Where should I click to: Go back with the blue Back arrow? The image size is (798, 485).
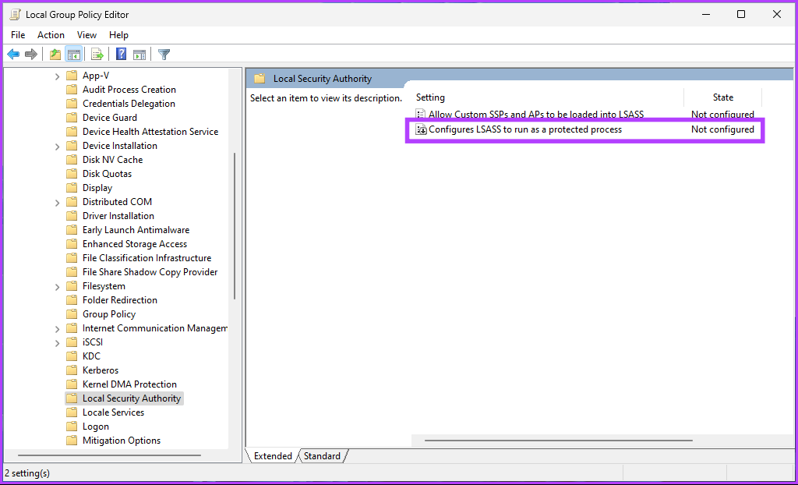13,54
